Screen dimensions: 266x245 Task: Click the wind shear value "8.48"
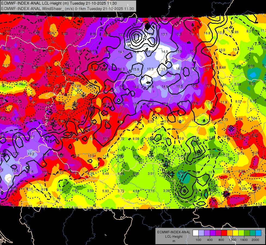[x=223, y=68]
